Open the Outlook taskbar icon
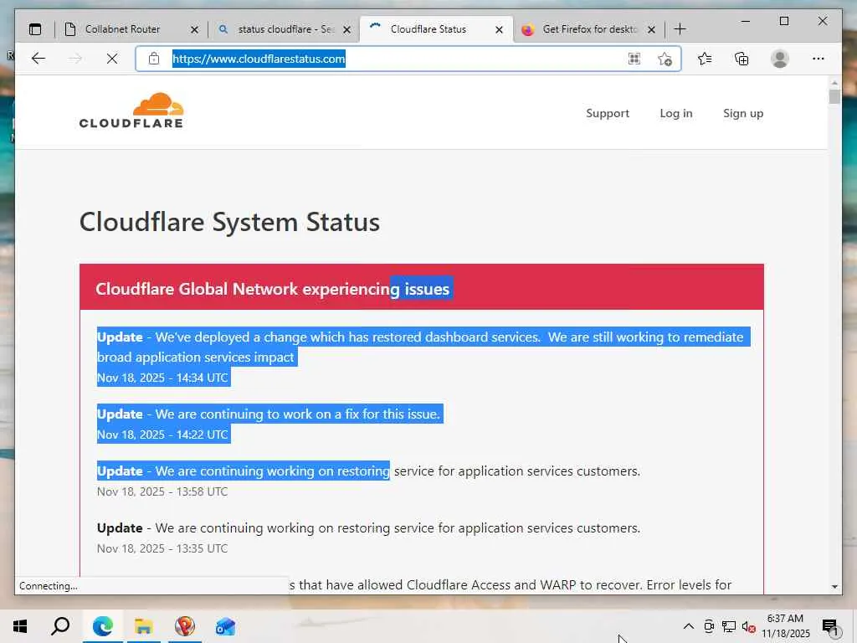 pos(225,626)
